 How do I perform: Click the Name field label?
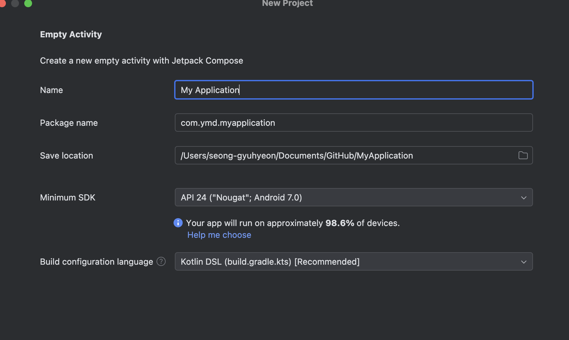point(51,90)
